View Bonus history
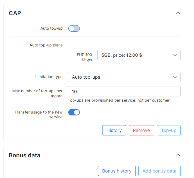Viewport: 194px width, 178px height. point(117,171)
